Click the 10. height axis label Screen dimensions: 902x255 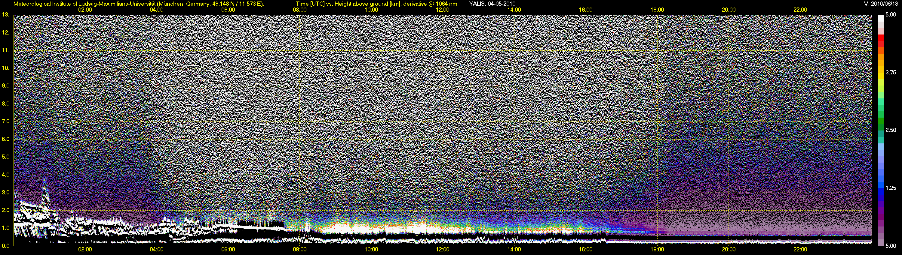pyautogui.click(x=6, y=68)
